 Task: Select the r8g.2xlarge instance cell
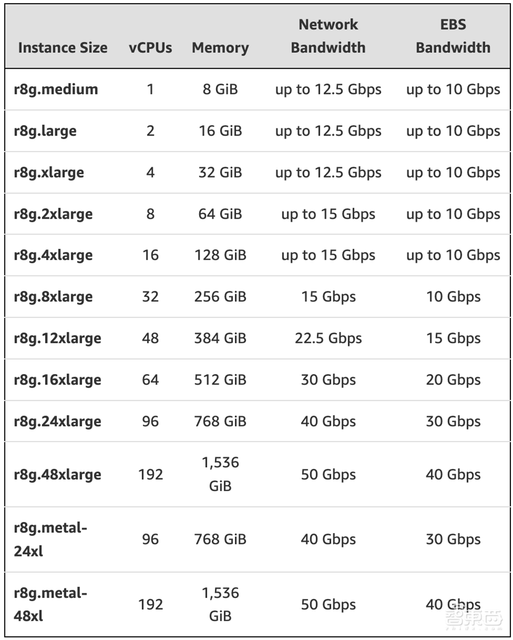point(53,214)
